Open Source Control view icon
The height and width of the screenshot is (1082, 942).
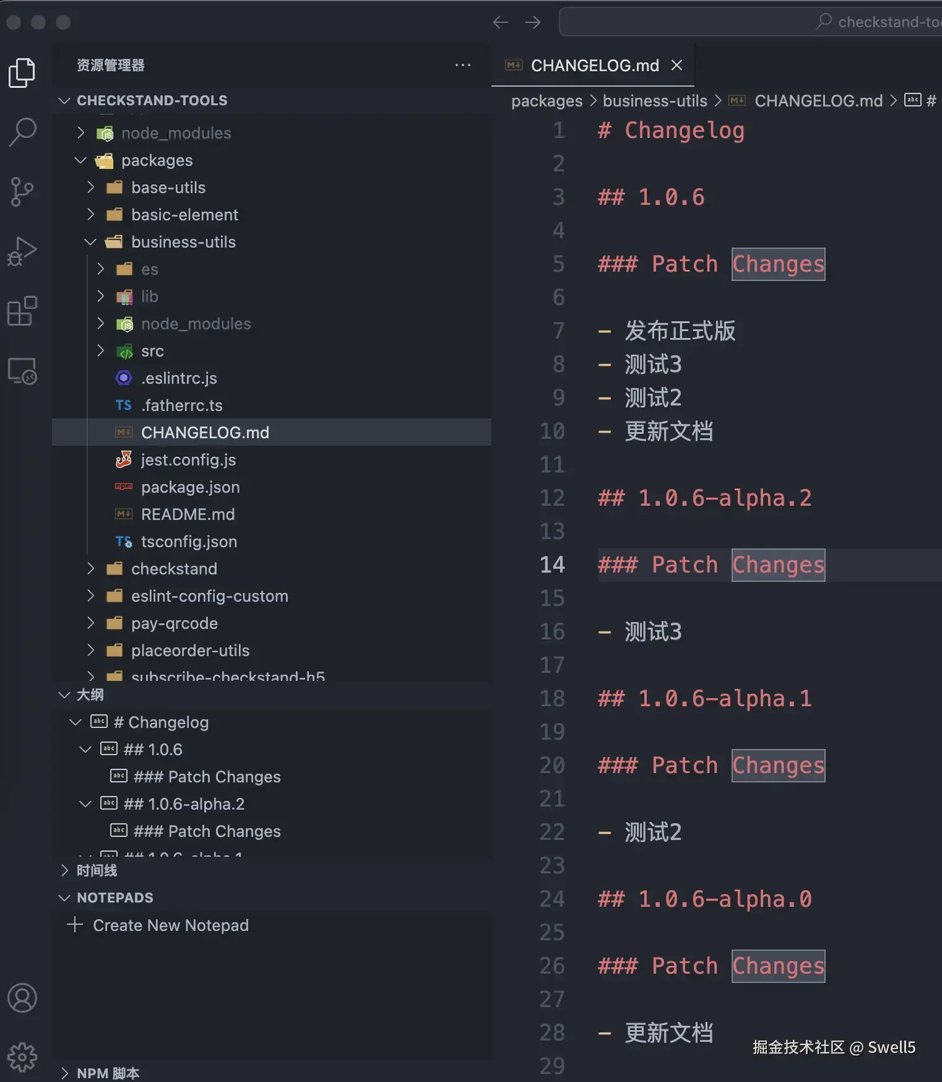tap(22, 192)
